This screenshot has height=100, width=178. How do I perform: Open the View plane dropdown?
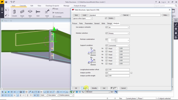[53, 95]
